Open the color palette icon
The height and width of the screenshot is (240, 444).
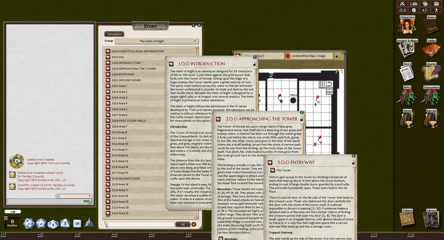436,3
